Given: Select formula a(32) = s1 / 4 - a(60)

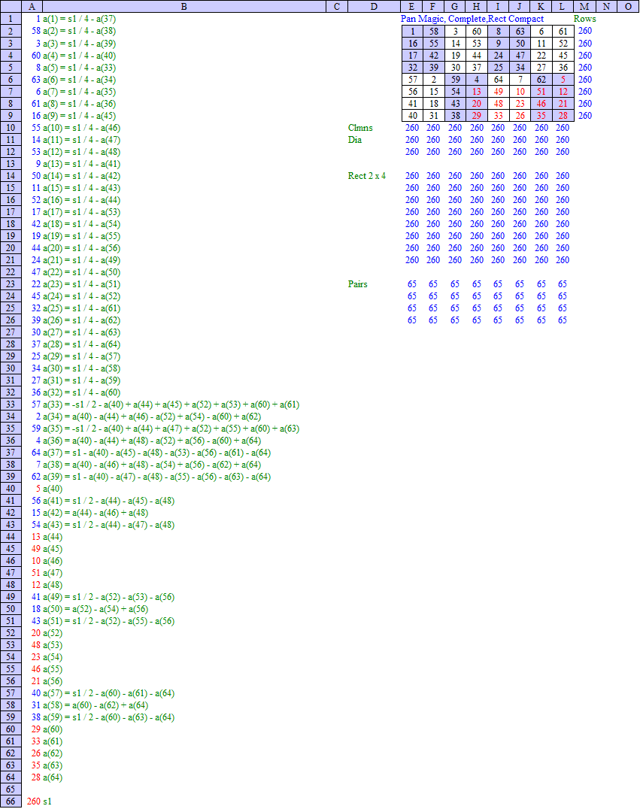Looking at the screenshot, I should 81,392.
